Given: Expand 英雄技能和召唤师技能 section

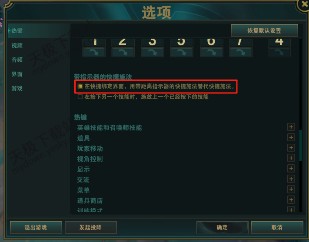Looking at the screenshot, I should tap(291, 127).
